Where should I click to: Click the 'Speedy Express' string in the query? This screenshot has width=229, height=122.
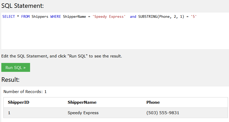109,16
